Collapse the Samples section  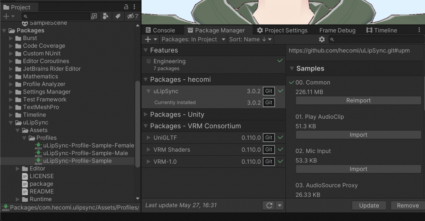292,69
